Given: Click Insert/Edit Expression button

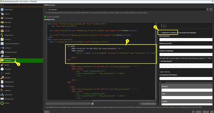Looking at the screenshot, I should [148, 104].
